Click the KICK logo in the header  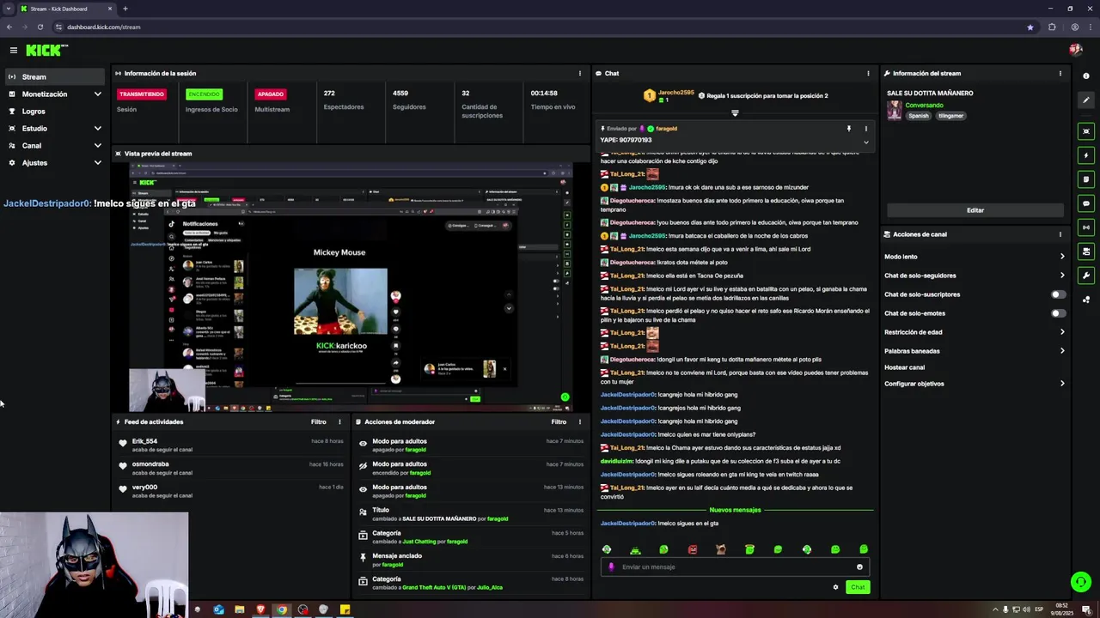(43, 51)
